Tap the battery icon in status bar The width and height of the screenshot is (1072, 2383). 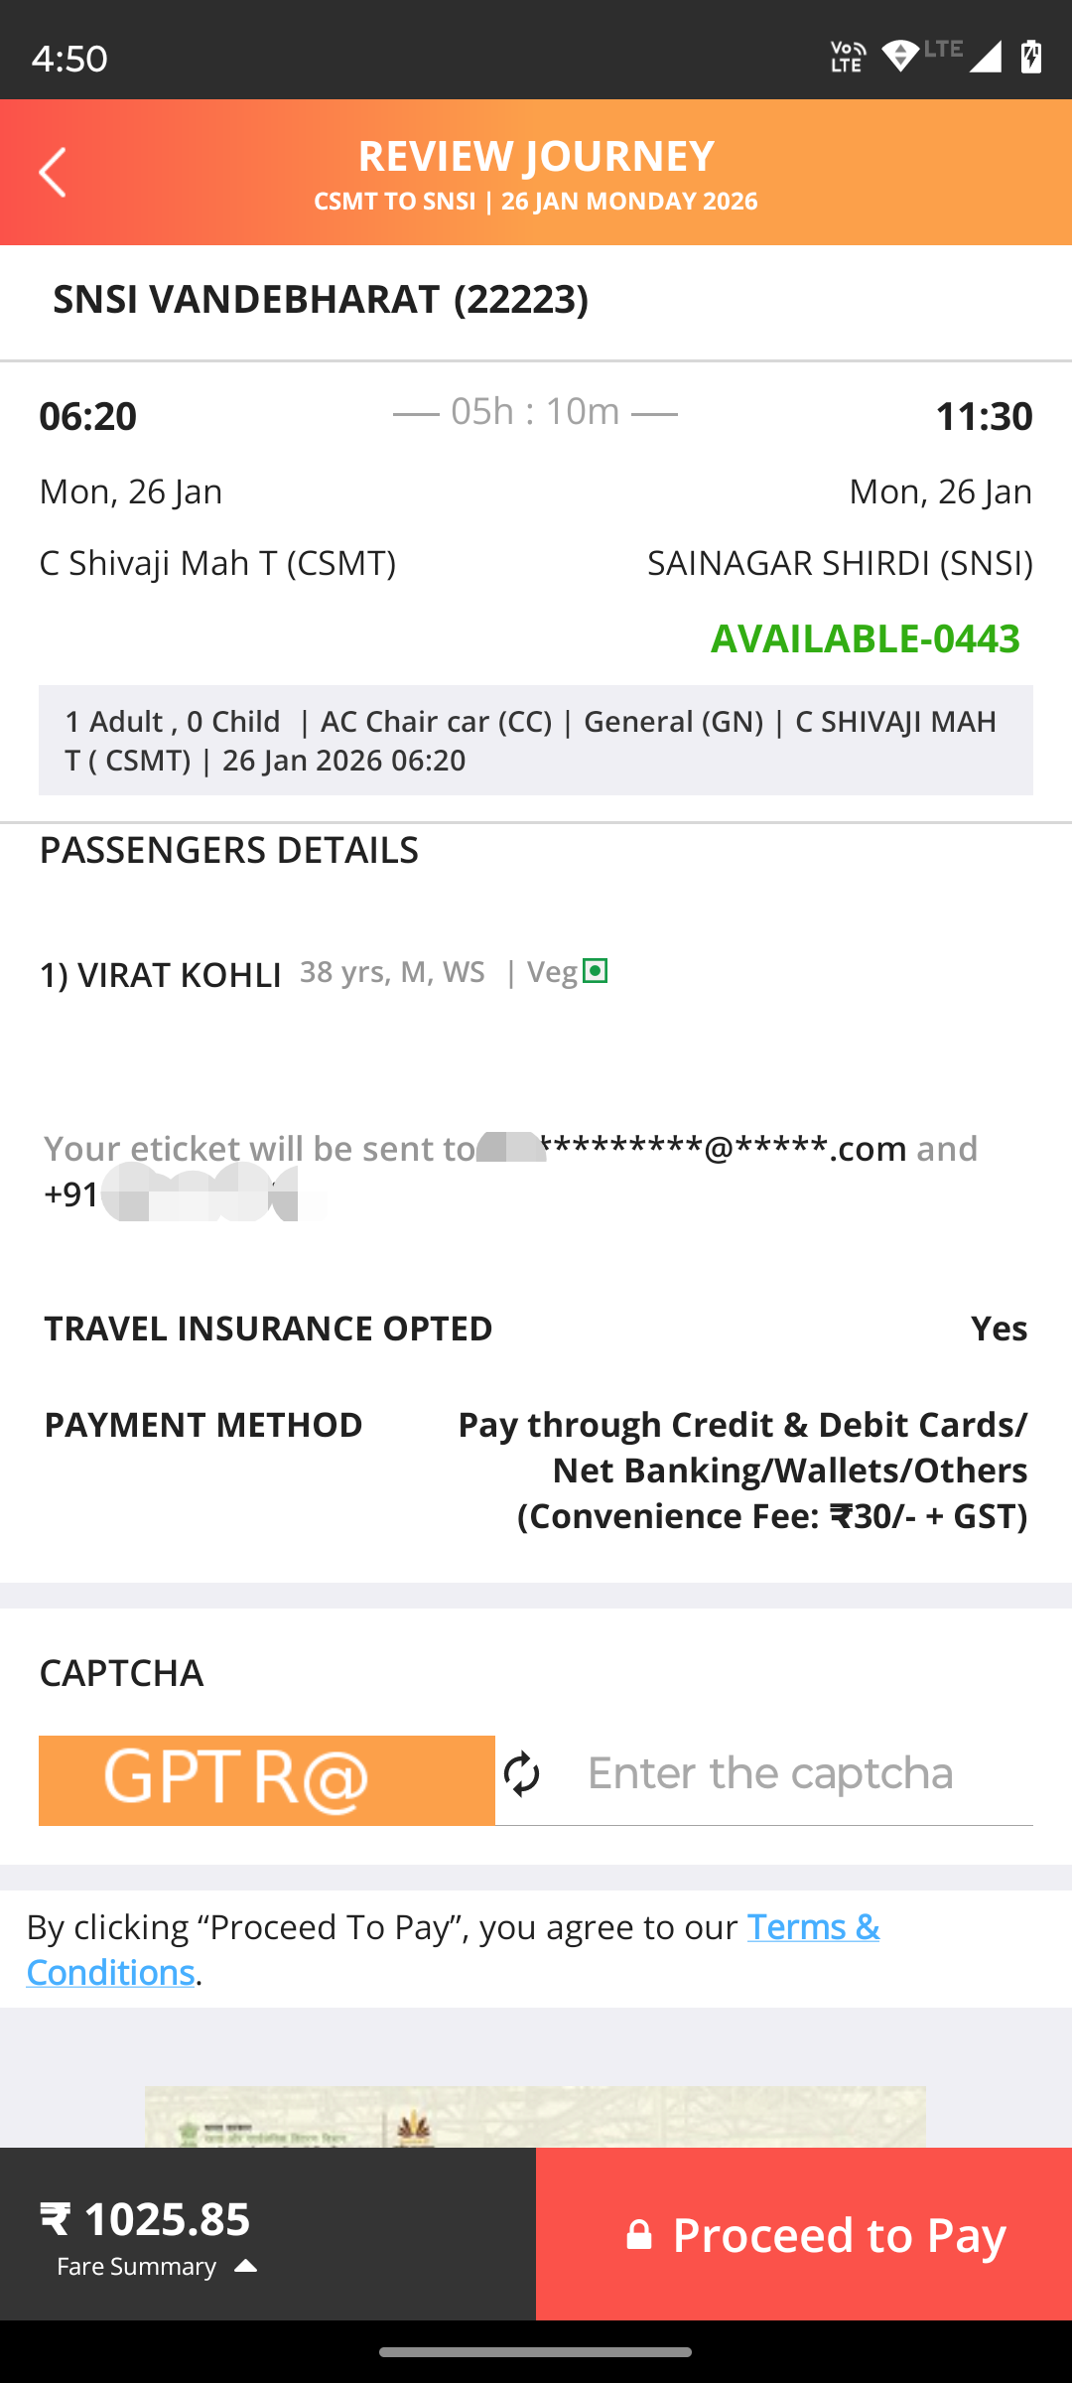[1031, 57]
